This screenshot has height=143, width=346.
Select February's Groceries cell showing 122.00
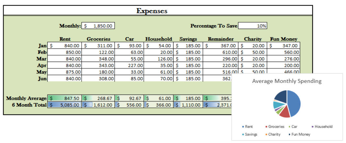click(x=98, y=52)
